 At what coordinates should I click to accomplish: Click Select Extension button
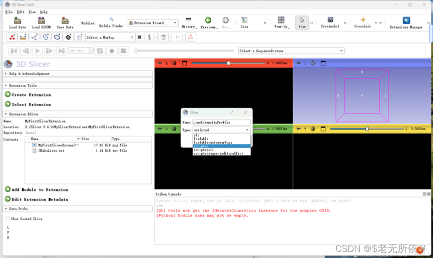(28, 104)
